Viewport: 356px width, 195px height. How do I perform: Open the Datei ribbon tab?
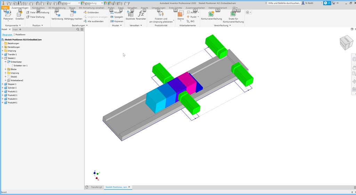[x=5, y=8]
